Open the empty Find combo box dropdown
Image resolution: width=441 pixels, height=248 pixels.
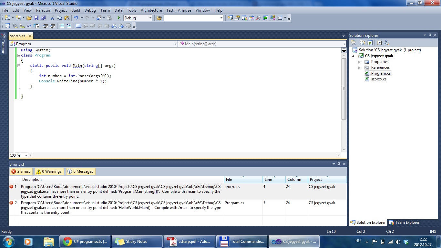coord(221,18)
